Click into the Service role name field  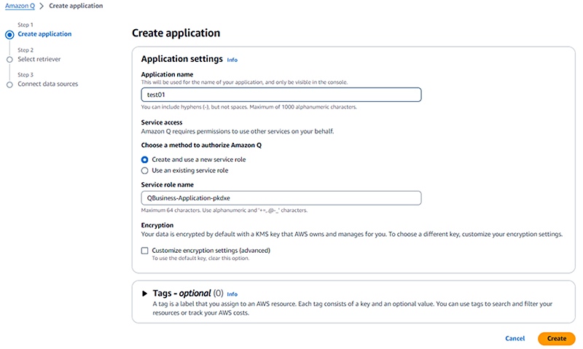(x=281, y=198)
